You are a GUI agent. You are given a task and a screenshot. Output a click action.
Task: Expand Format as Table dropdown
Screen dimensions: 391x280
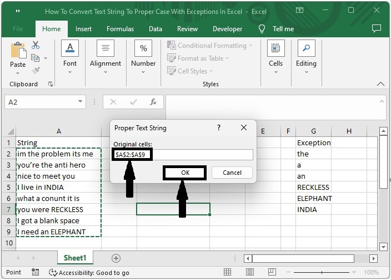tap(227, 58)
